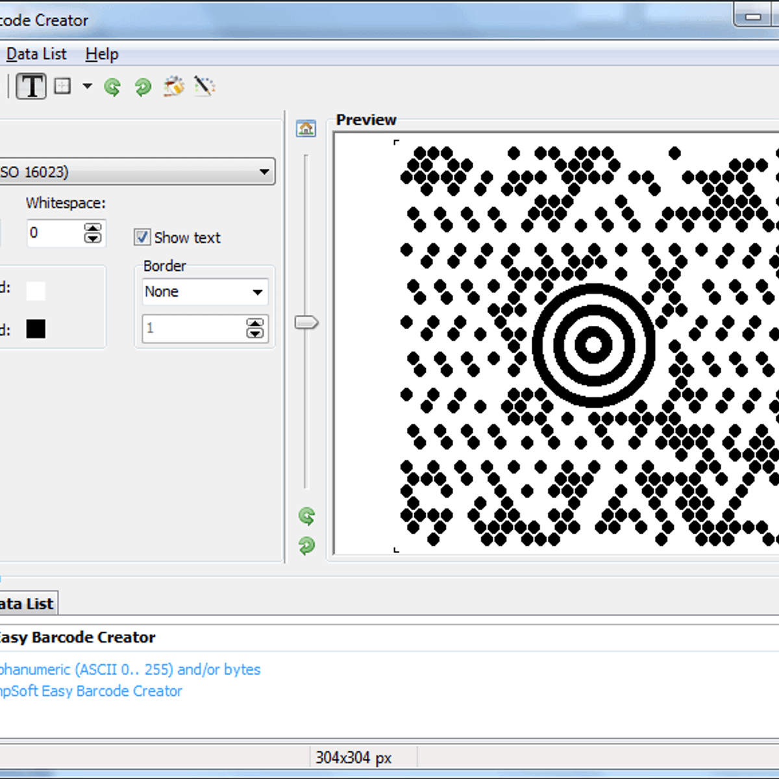Screen dimensions: 779x779
Task: Click the Whitespace value field
Action: (56, 233)
